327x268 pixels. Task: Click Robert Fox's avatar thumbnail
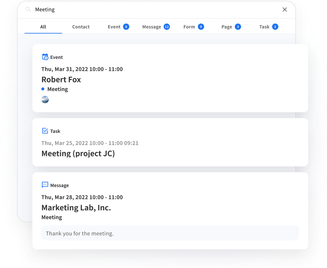point(45,99)
